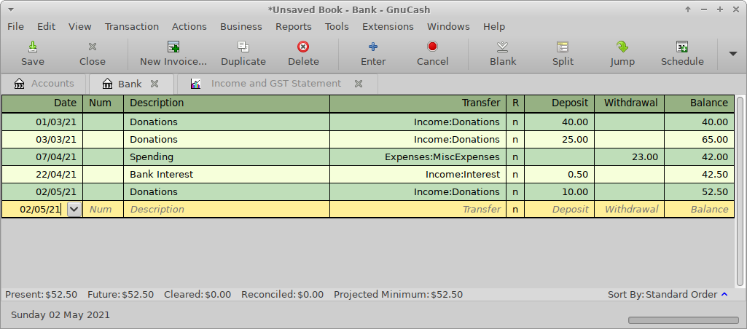Open the View menu

(80, 27)
